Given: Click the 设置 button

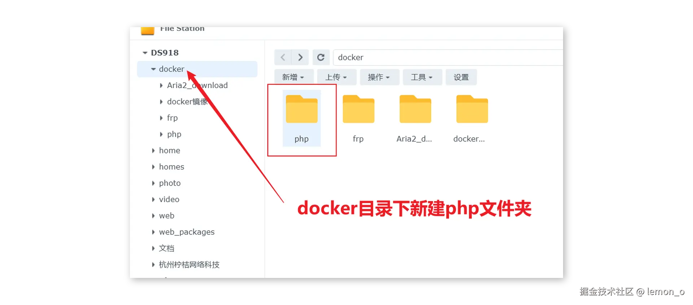Looking at the screenshot, I should [461, 77].
